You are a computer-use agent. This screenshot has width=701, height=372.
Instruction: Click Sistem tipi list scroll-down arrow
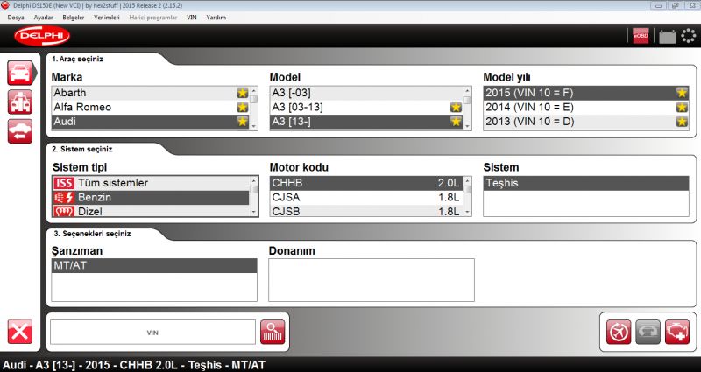(x=254, y=213)
